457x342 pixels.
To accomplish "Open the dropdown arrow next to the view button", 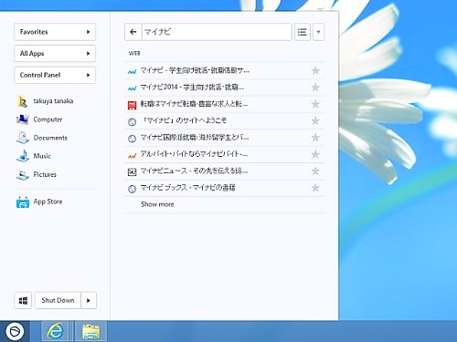I will point(318,32).
